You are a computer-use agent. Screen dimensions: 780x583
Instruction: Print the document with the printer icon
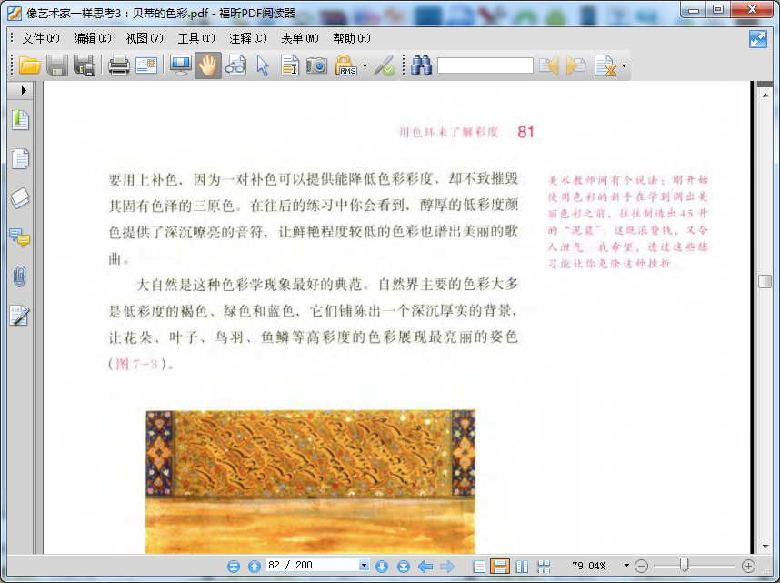pyautogui.click(x=119, y=65)
